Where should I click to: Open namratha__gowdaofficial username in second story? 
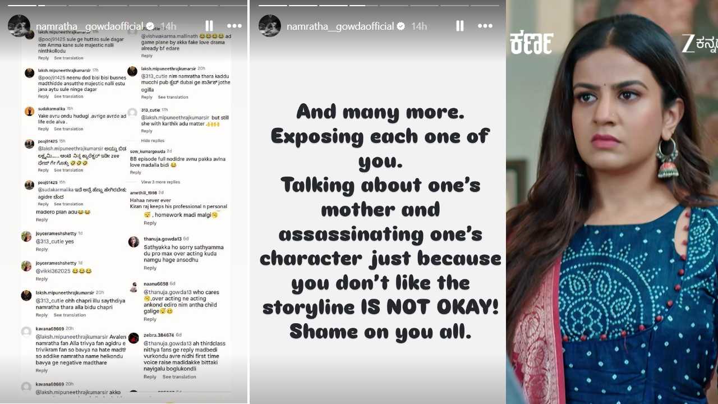click(341, 26)
